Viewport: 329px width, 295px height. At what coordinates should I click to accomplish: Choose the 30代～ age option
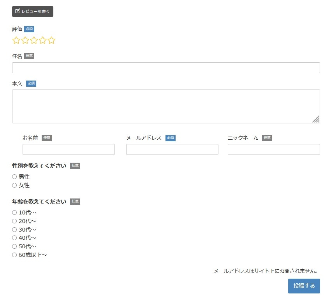click(14, 230)
